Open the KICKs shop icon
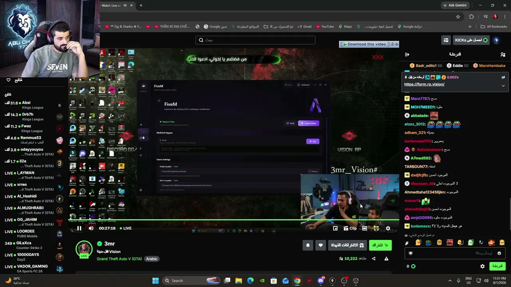 point(446,40)
